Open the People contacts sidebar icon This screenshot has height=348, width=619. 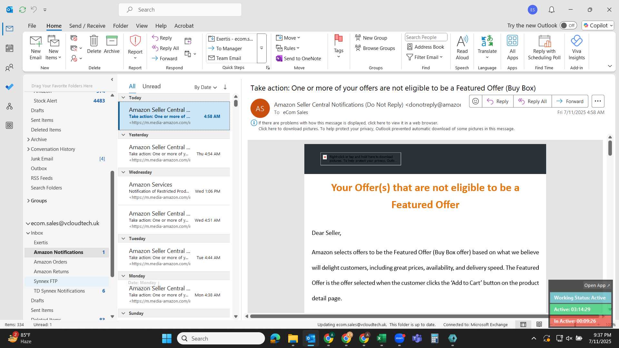click(x=9, y=67)
